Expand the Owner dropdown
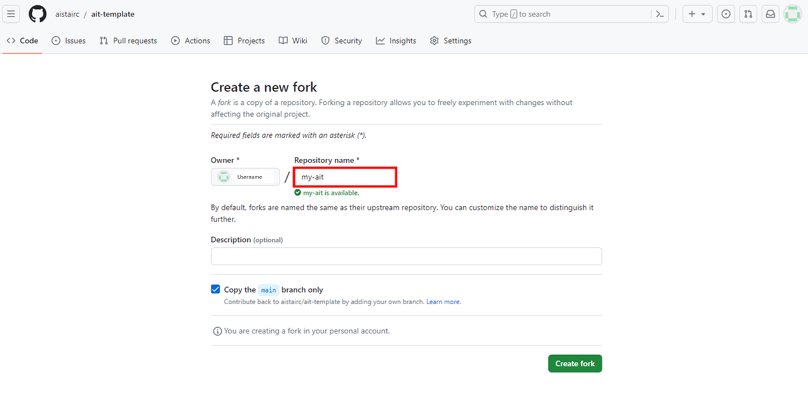808x400 pixels. (245, 177)
